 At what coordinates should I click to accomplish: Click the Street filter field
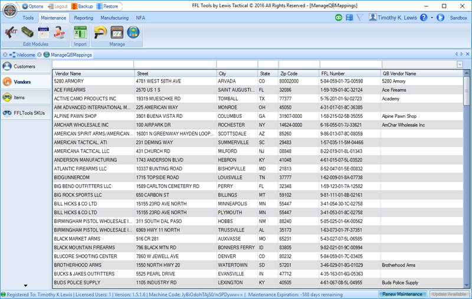pyautogui.click(x=175, y=64)
